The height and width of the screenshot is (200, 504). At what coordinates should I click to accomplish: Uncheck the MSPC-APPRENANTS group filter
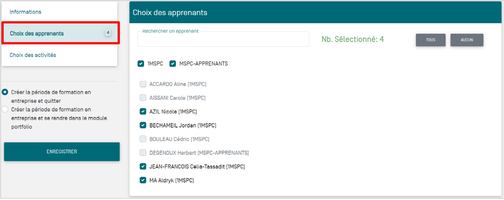(x=173, y=64)
